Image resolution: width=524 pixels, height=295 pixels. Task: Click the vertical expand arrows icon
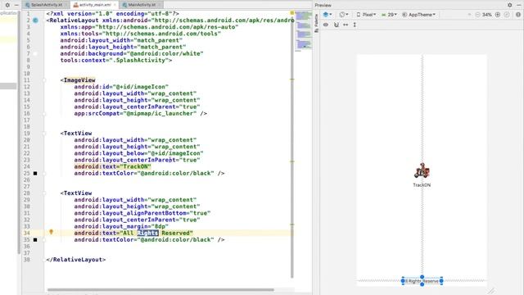pyautogui.click(x=355, y=25)
